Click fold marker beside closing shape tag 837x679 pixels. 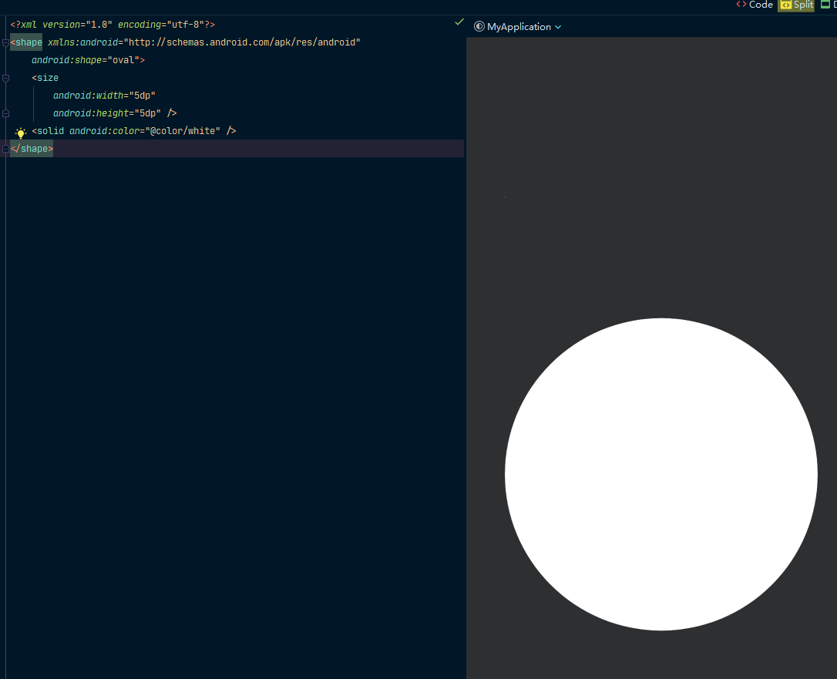[5, 149]
